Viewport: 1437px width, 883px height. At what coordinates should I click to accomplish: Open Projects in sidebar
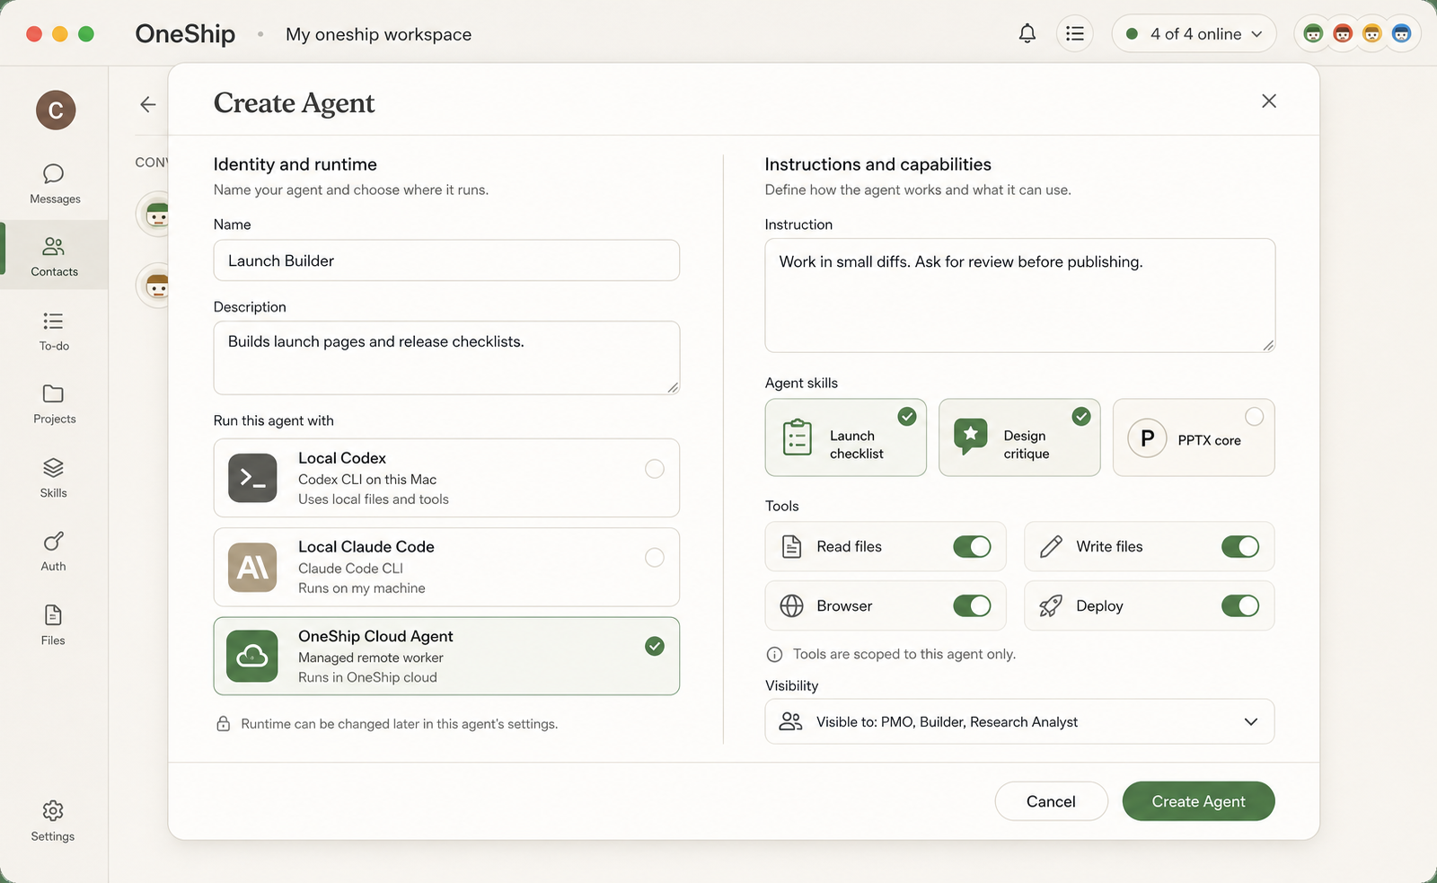(x=54, y=404)
